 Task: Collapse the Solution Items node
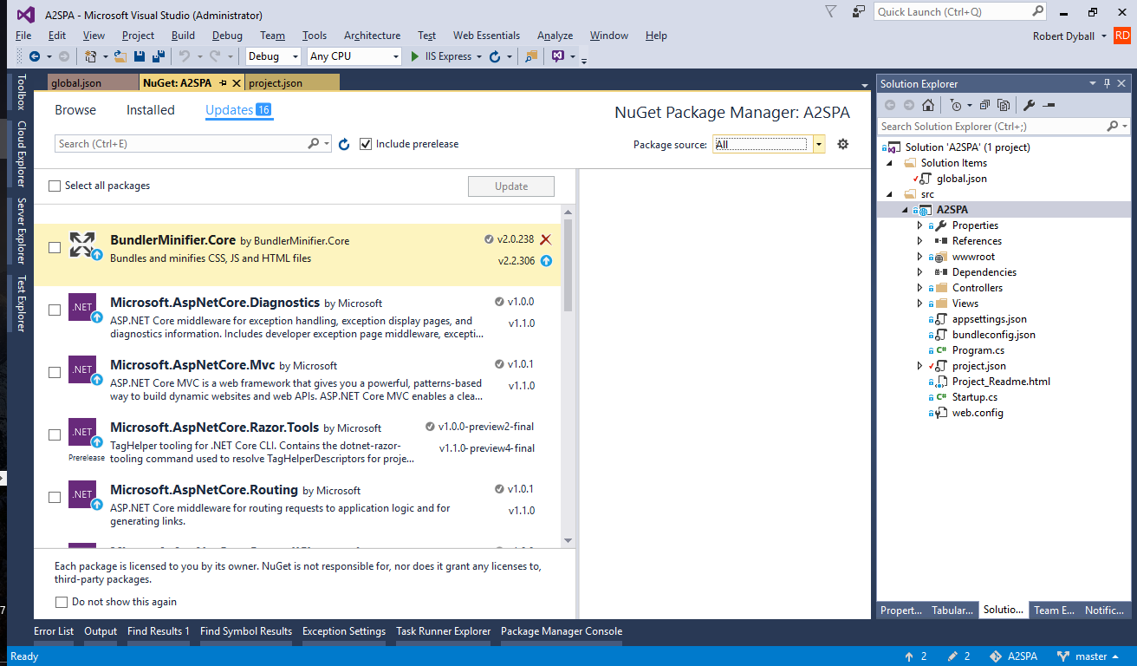889,163
